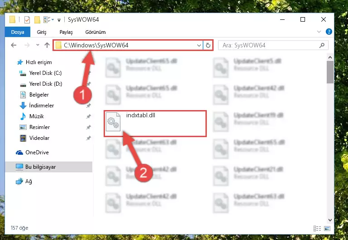Click the 157 öğe status text
The image size is (348, 240).
pos(19,228)
